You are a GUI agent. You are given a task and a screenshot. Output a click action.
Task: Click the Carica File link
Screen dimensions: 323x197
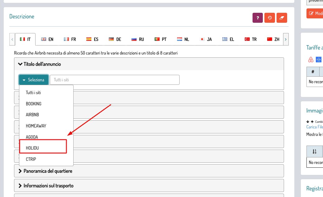(x=314, y=127)
